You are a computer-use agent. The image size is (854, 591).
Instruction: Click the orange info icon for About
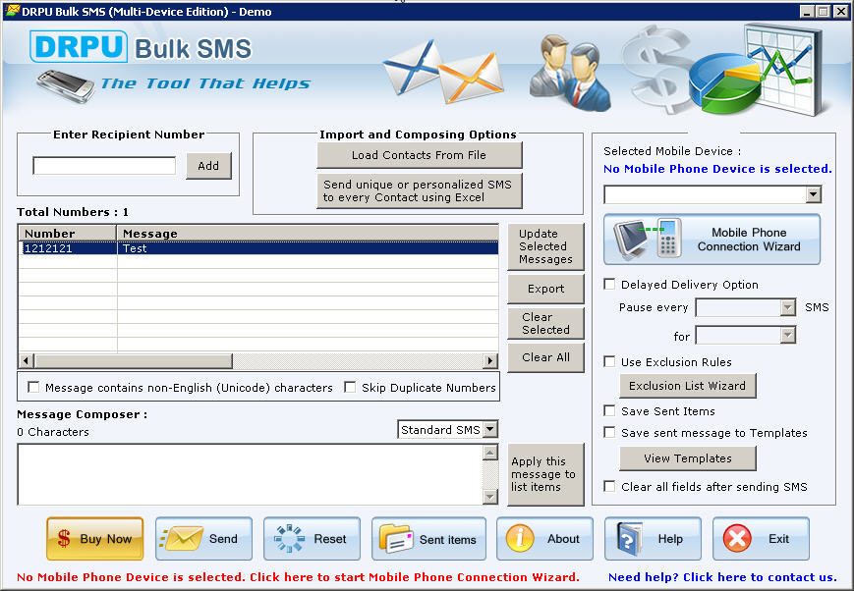tap(520, 539)
